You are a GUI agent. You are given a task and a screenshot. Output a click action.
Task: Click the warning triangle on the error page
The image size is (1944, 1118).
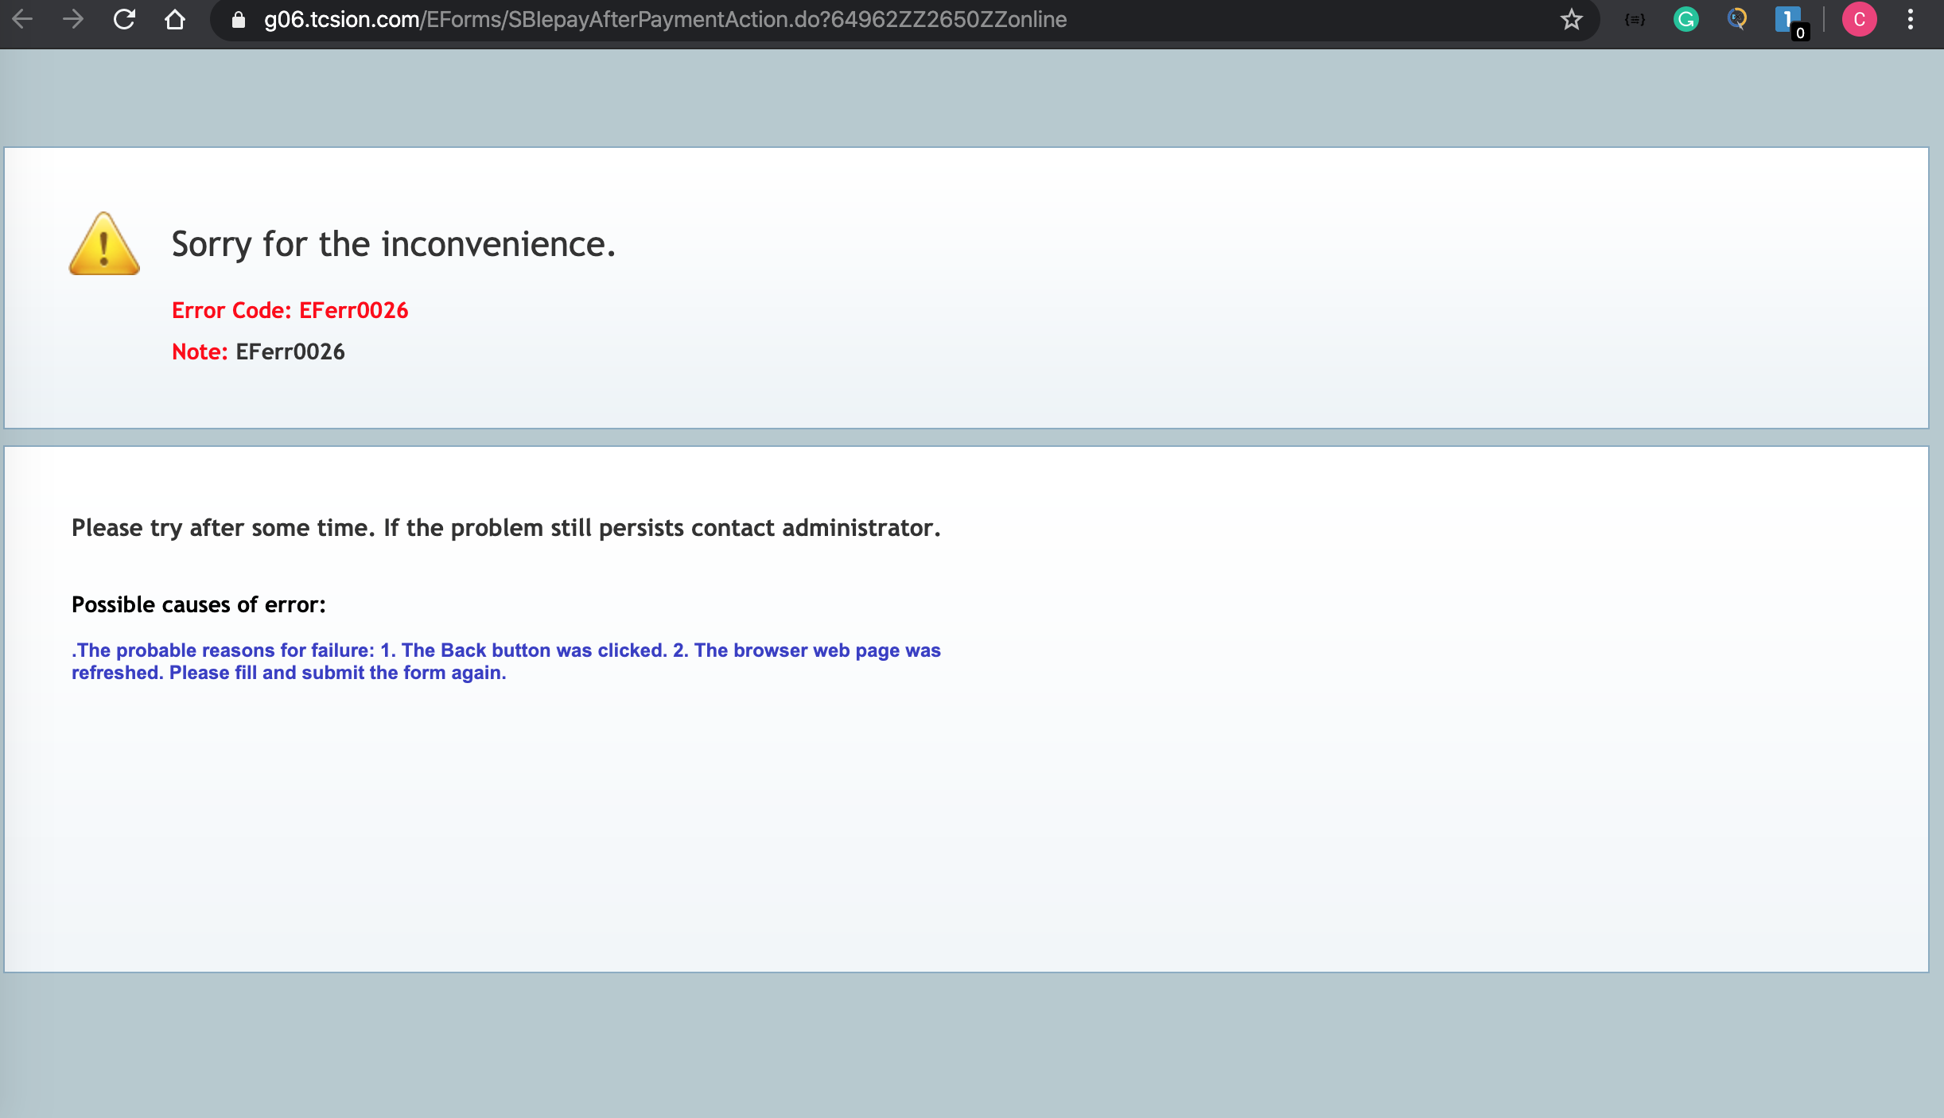coord(103,245)
